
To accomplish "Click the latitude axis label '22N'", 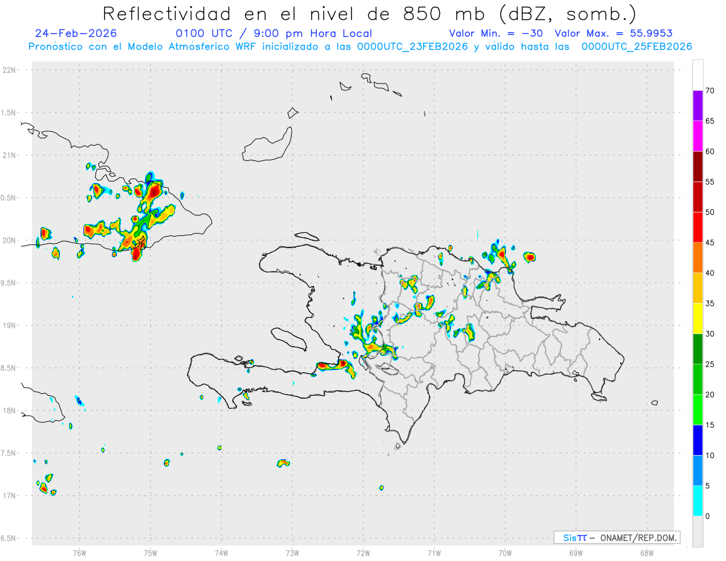I will click(x=9, y=70).
